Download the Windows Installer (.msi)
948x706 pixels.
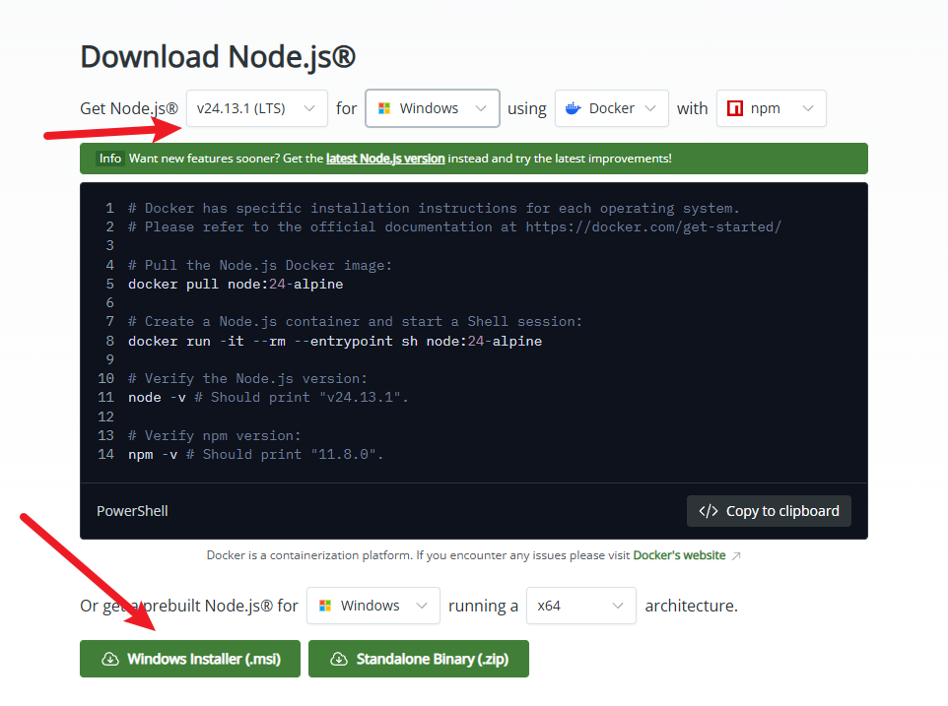(x=190, y=659)
